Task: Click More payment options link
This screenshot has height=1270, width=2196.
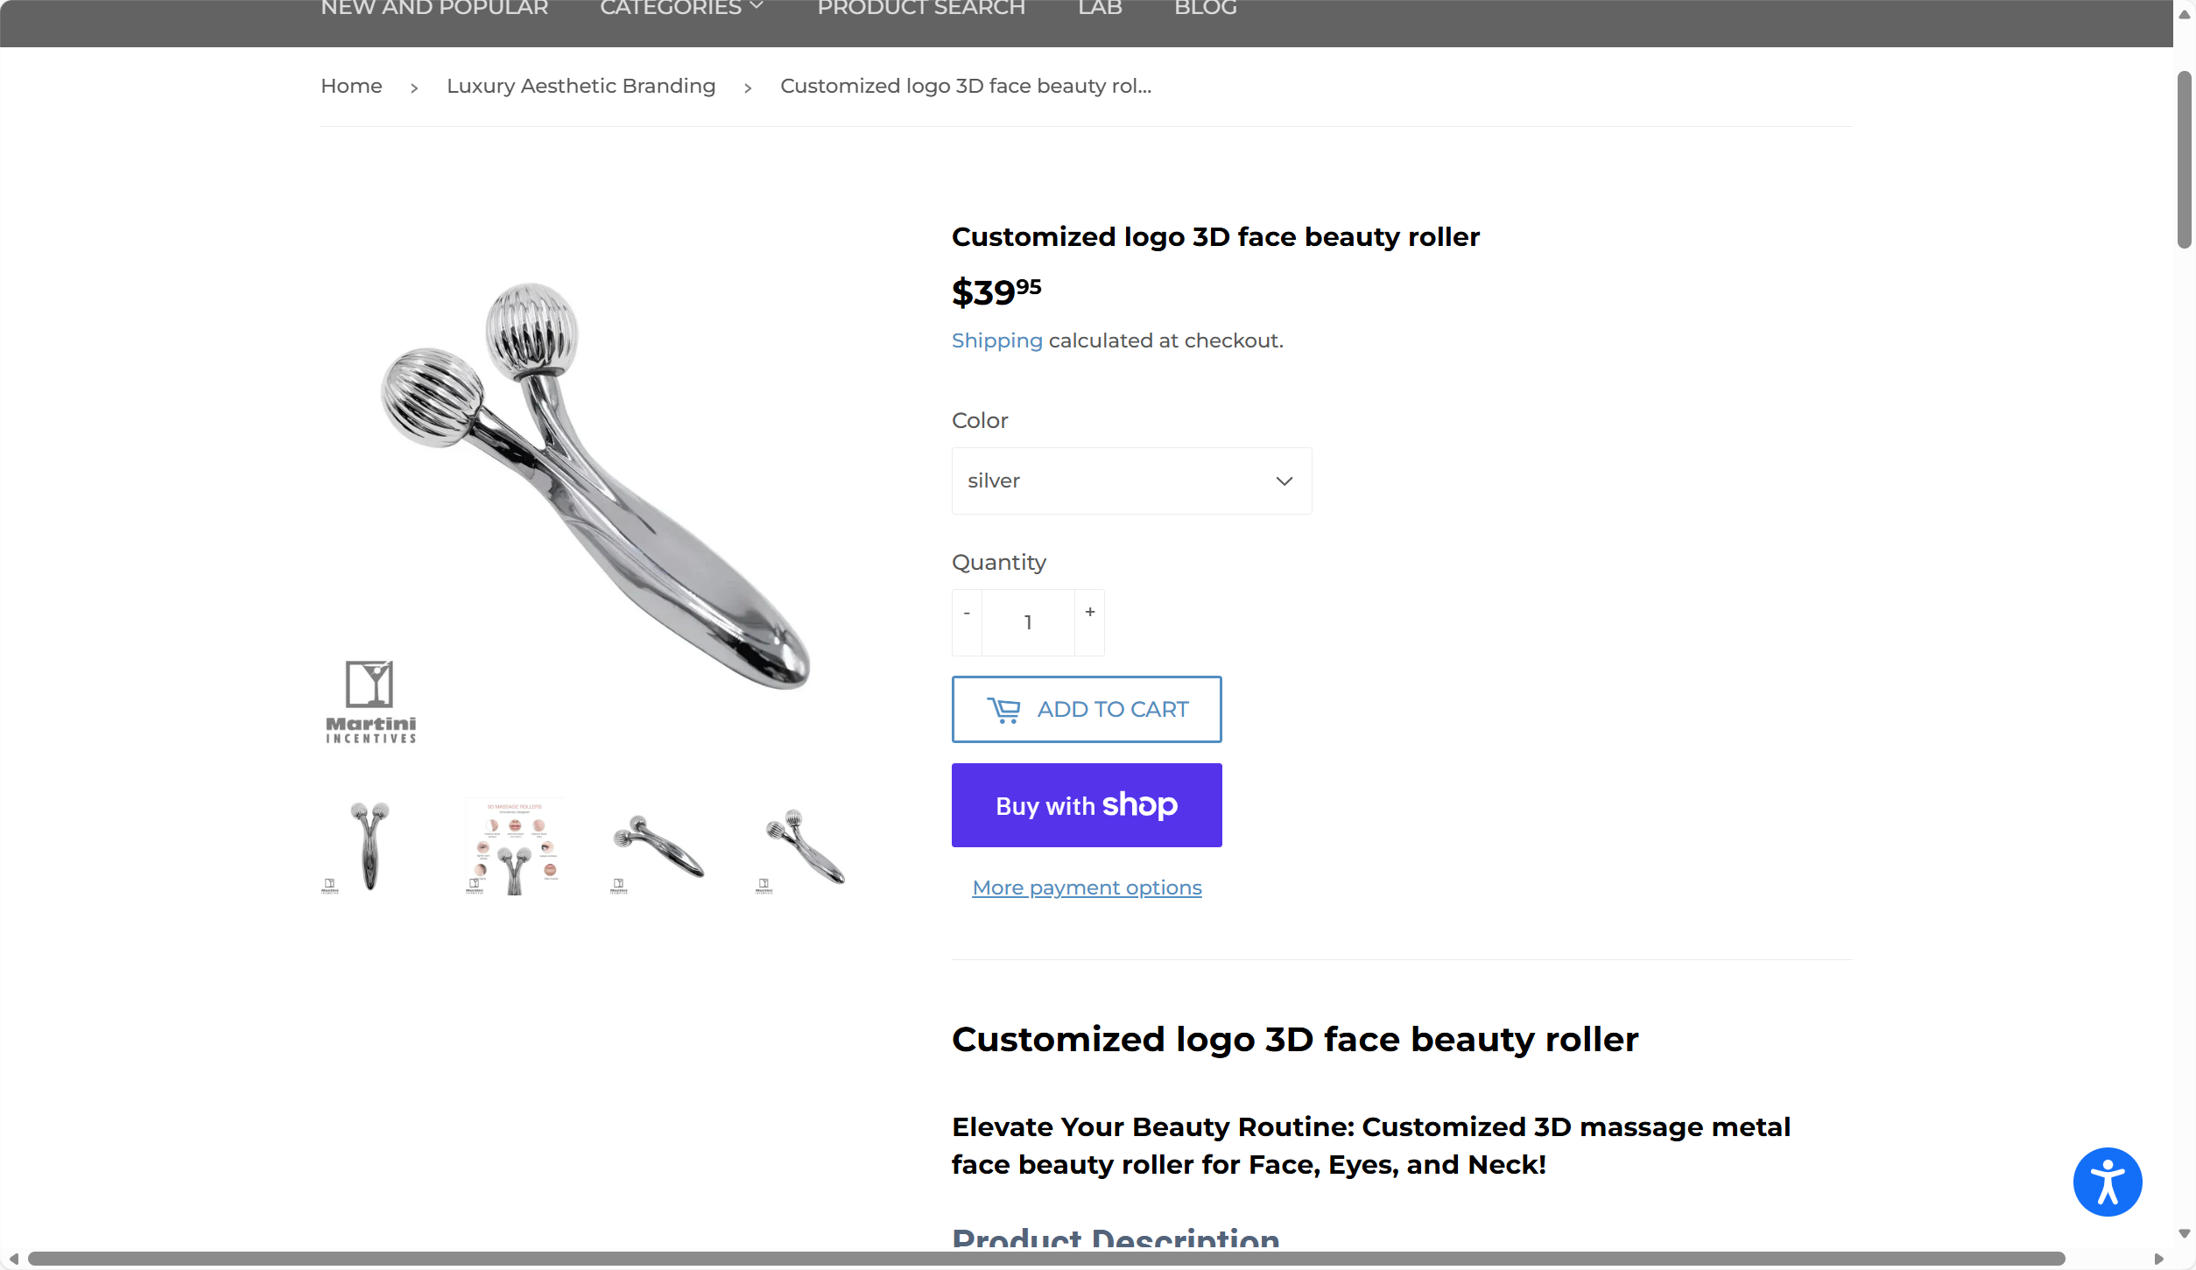Action: pos(1087,888)
